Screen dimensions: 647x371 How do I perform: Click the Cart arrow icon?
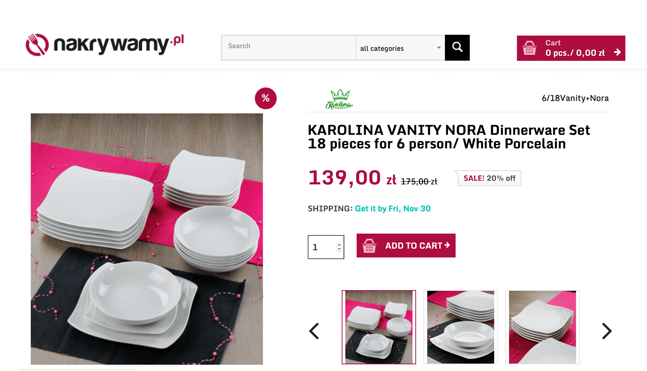pyautogui.click(x=617, y=52)
